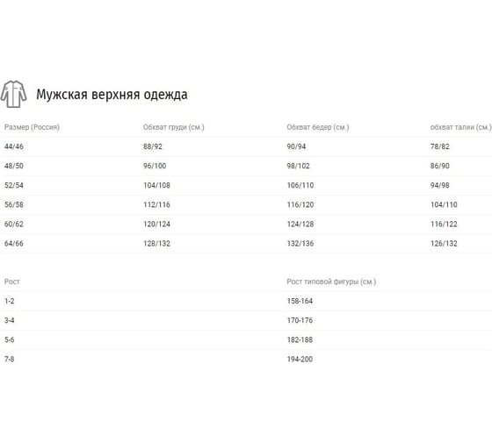
Task: Click height range '182-188'
Action: [x=300, y=340]
